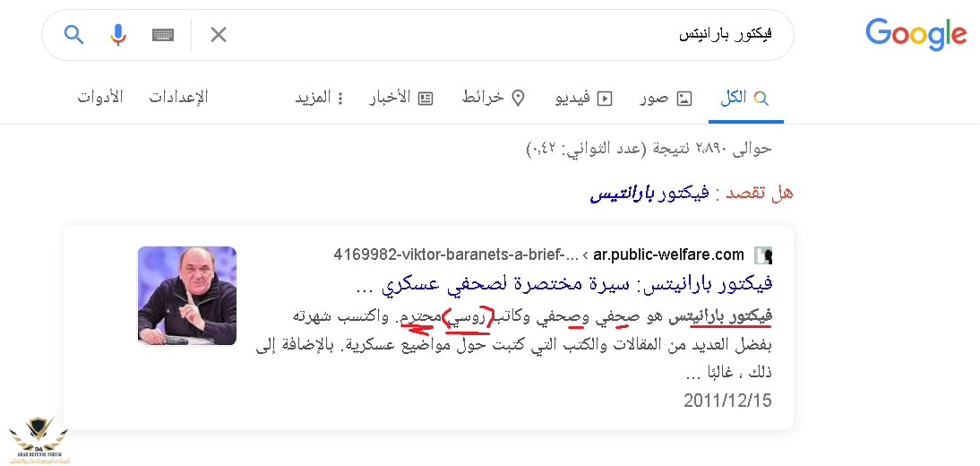980x466 pixels.
Task: Show the الأدوات (Tools) search options
Action: [x=99, y=97]
